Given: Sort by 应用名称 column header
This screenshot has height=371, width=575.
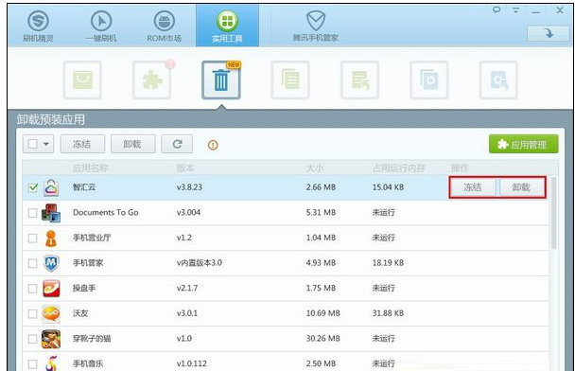Looking at the screenshot, I should [x=91, y=168].
